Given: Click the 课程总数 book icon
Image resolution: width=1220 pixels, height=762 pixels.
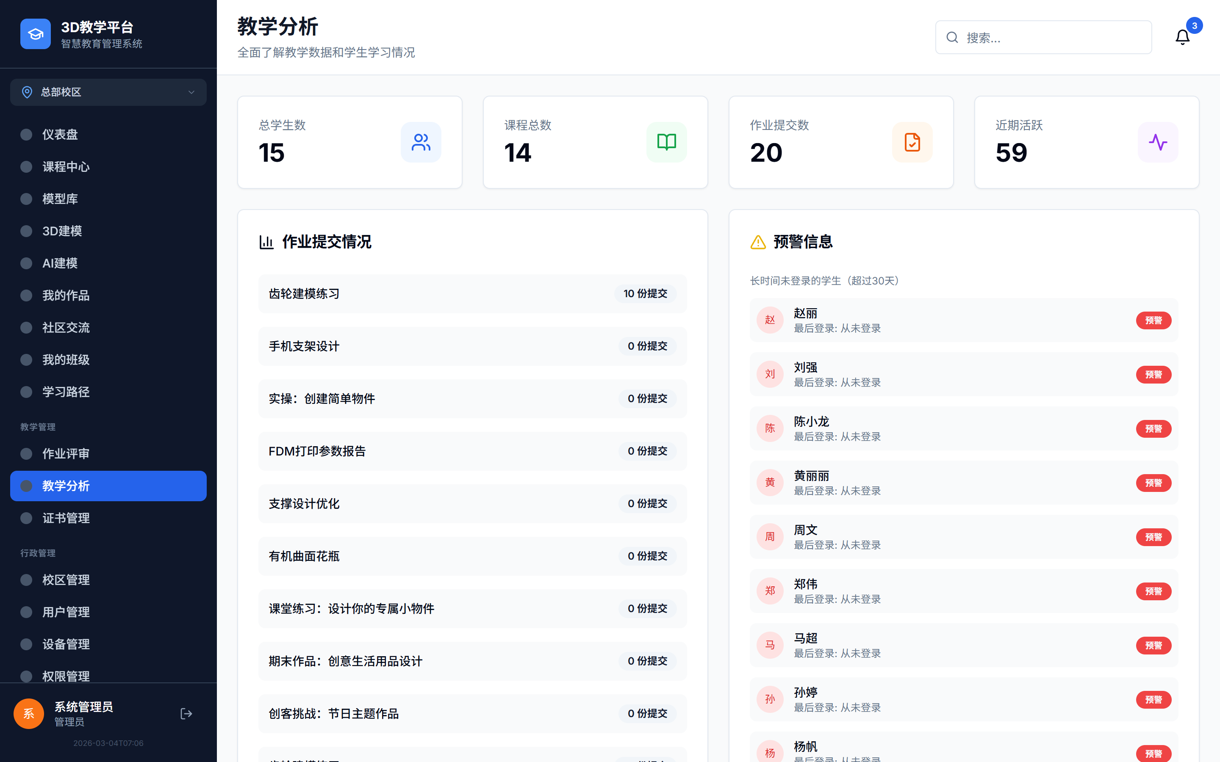Looking at the screenshot, I should [666, 142].
